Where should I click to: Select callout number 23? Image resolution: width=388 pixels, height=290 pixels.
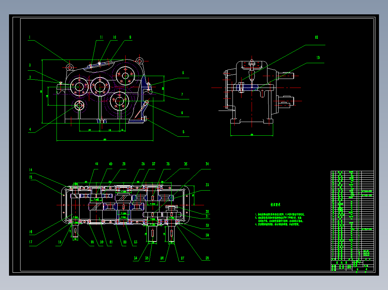tap(136, 242)
